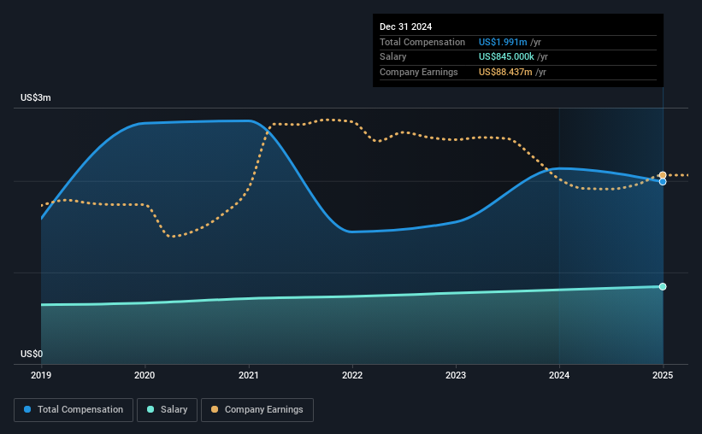Click the US$845.000k salary value

(506, 57)
